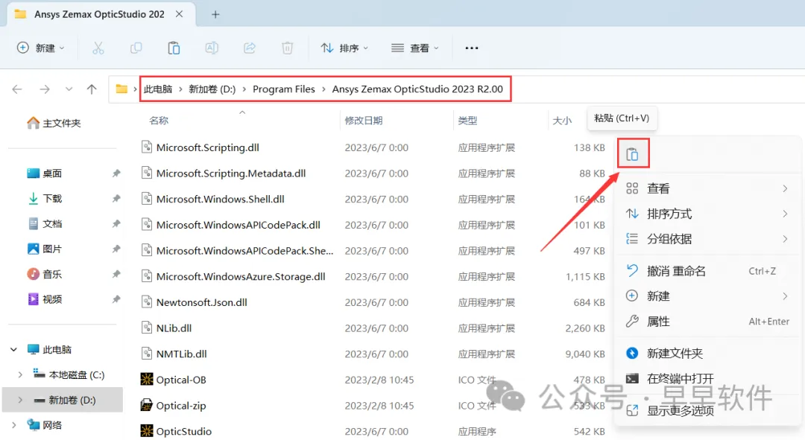Open 主文件夹 in the sidebar
The height and width of the screenshot is (440, 805).
(x=54, y=123)
